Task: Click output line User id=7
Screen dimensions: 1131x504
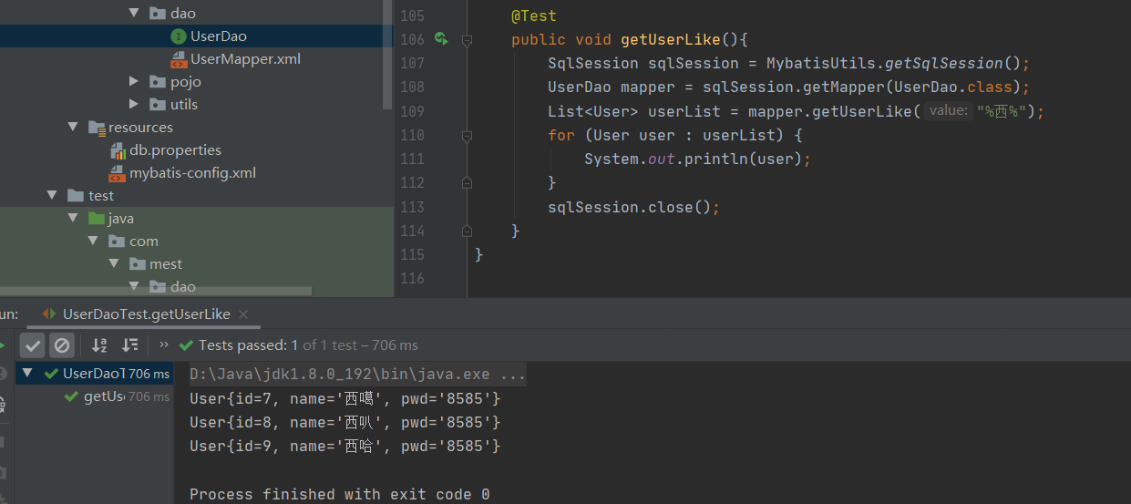Action: (x=344, y=398)
